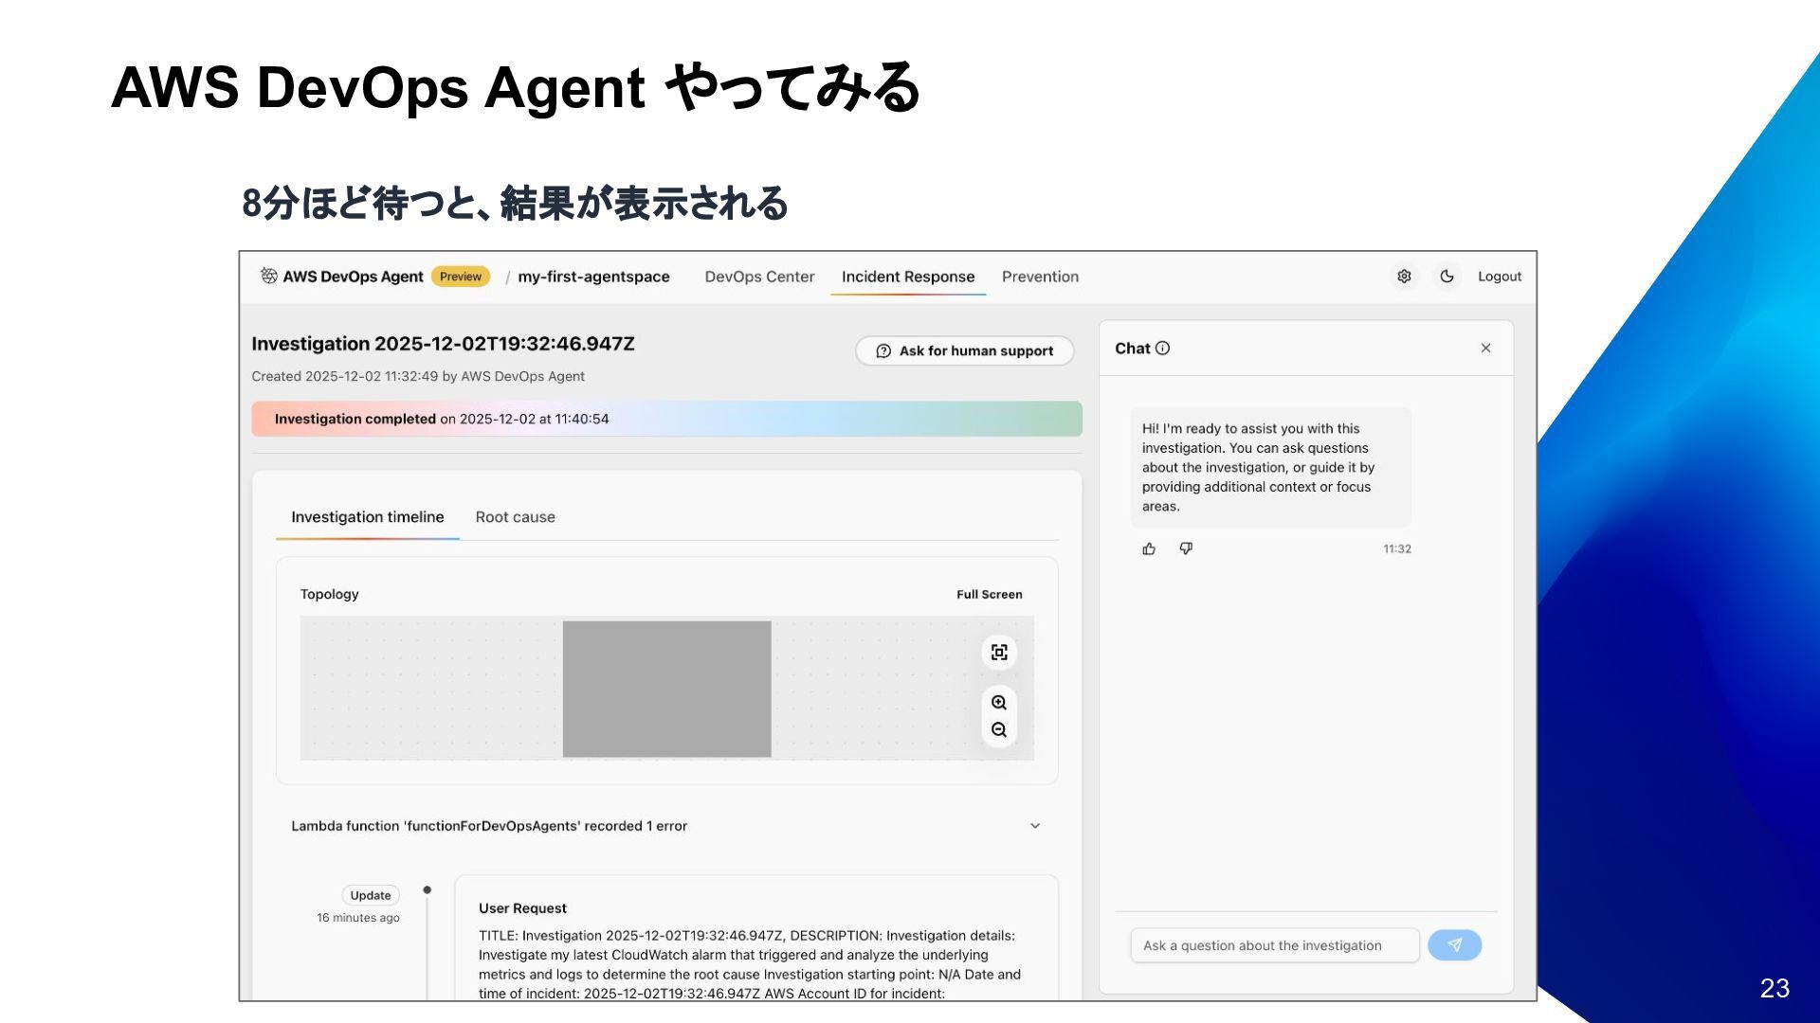Click Ask for human support button
The image size is (1820, 1023).
tap(964, 351)
